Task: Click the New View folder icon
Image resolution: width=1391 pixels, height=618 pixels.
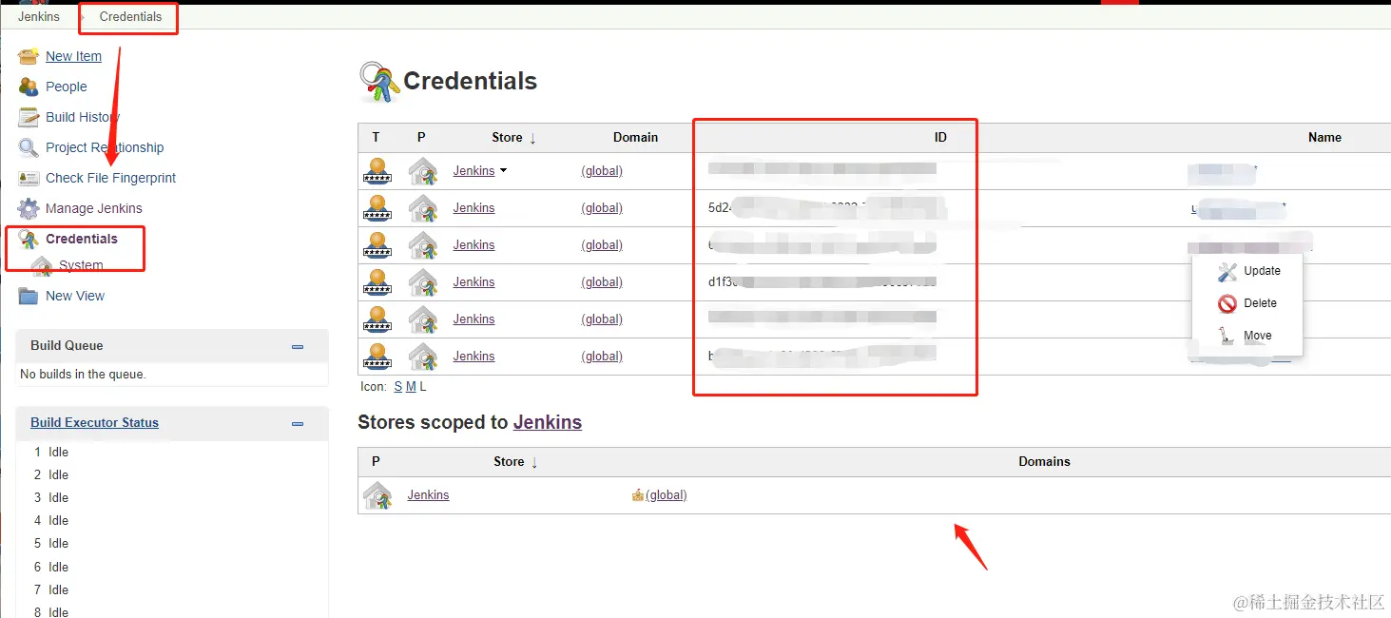Action: click(x=29, y=296)
